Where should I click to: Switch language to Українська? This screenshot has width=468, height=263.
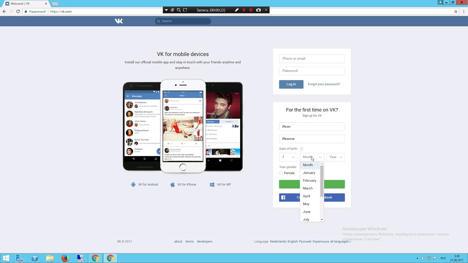tap(321, 241)
